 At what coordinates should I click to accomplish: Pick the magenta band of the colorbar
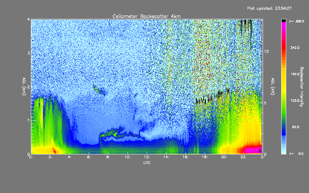click(284, 25)
